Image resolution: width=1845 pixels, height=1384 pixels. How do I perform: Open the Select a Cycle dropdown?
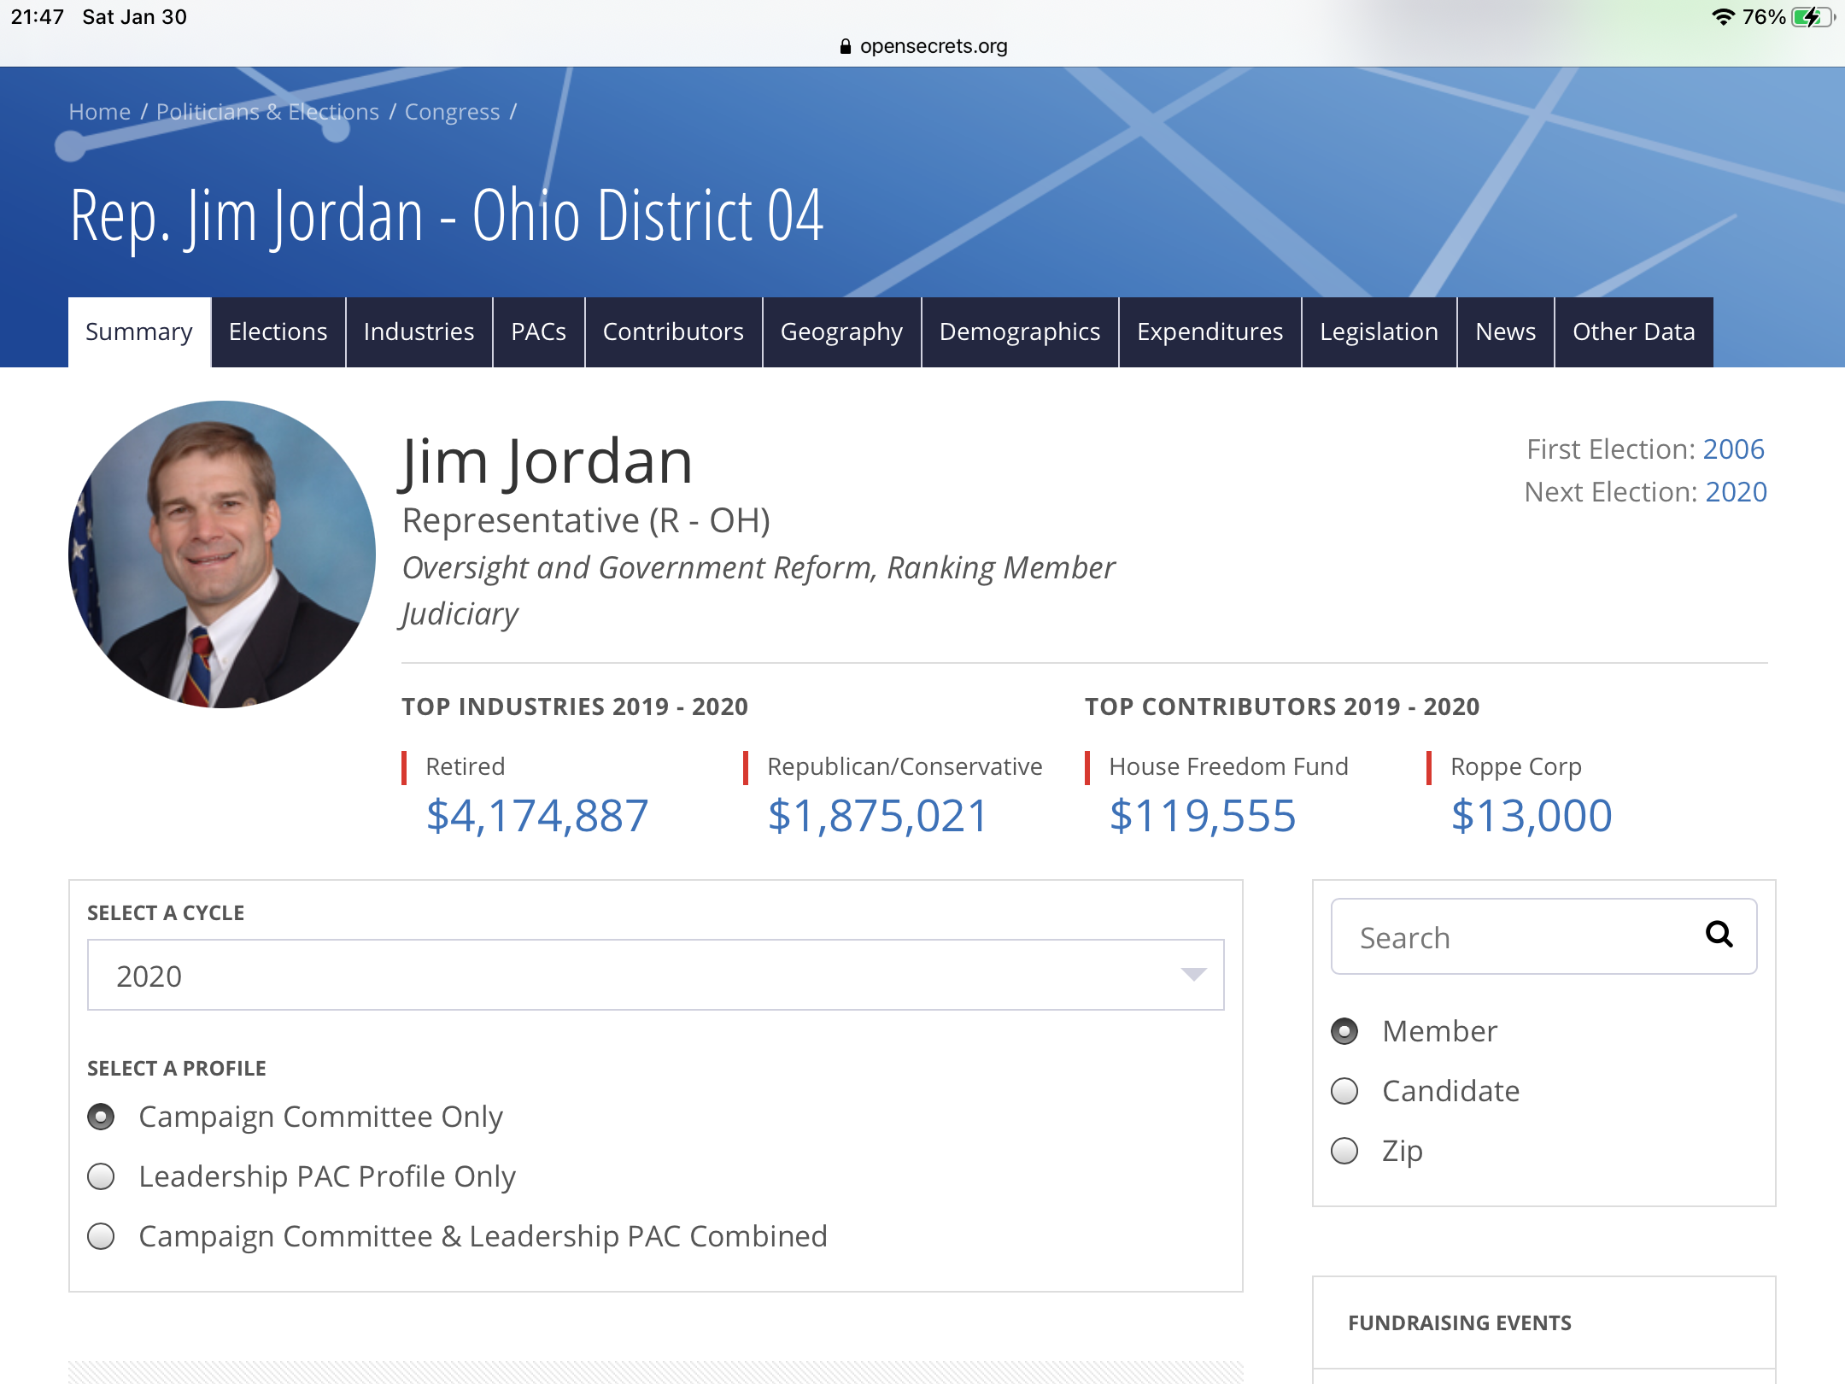click(654, 975)
